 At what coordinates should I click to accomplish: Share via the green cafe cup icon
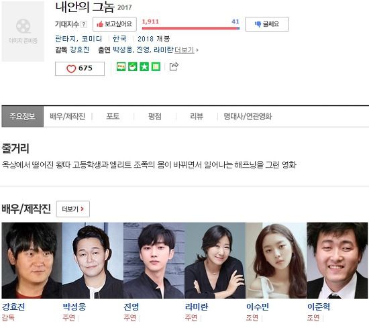[x=132, y=67]
